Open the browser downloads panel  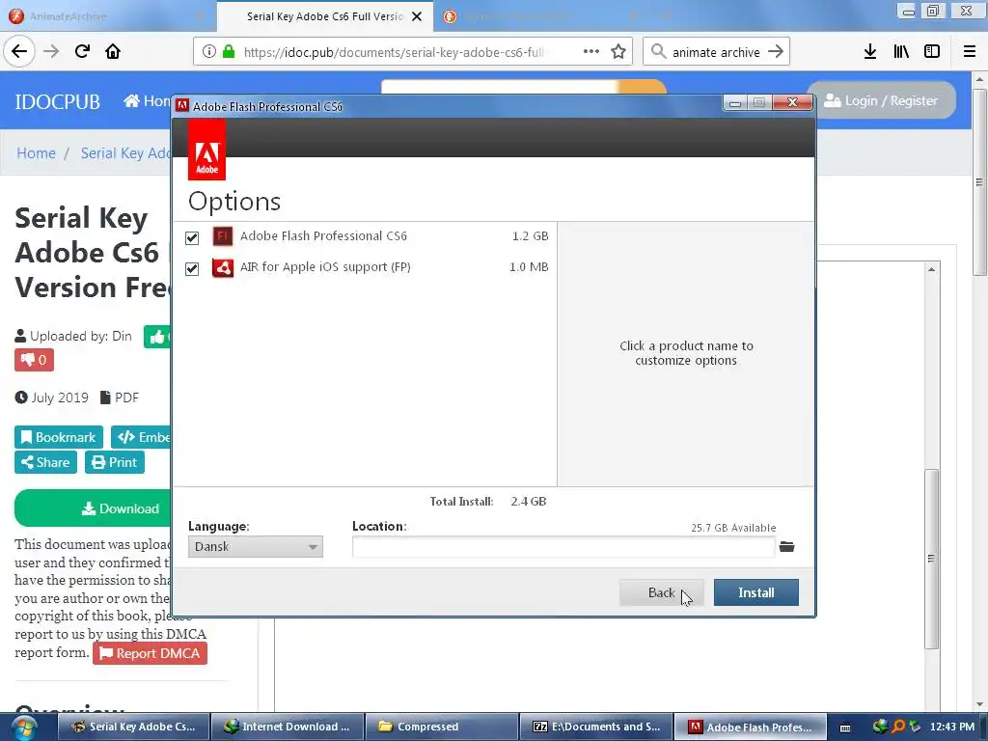click(x=870, y=52)
